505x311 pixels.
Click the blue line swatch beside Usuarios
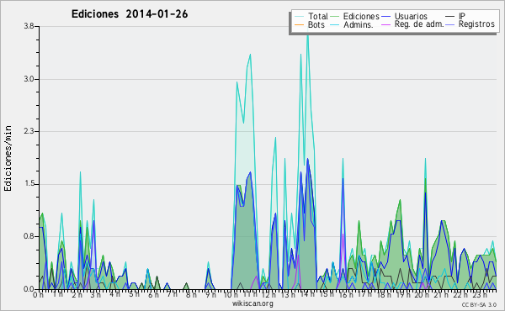(385, 17)
